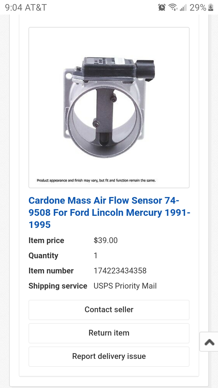
Task: Tap the Shipping service label
Action: pyautogui.click(x=58, y=286)
